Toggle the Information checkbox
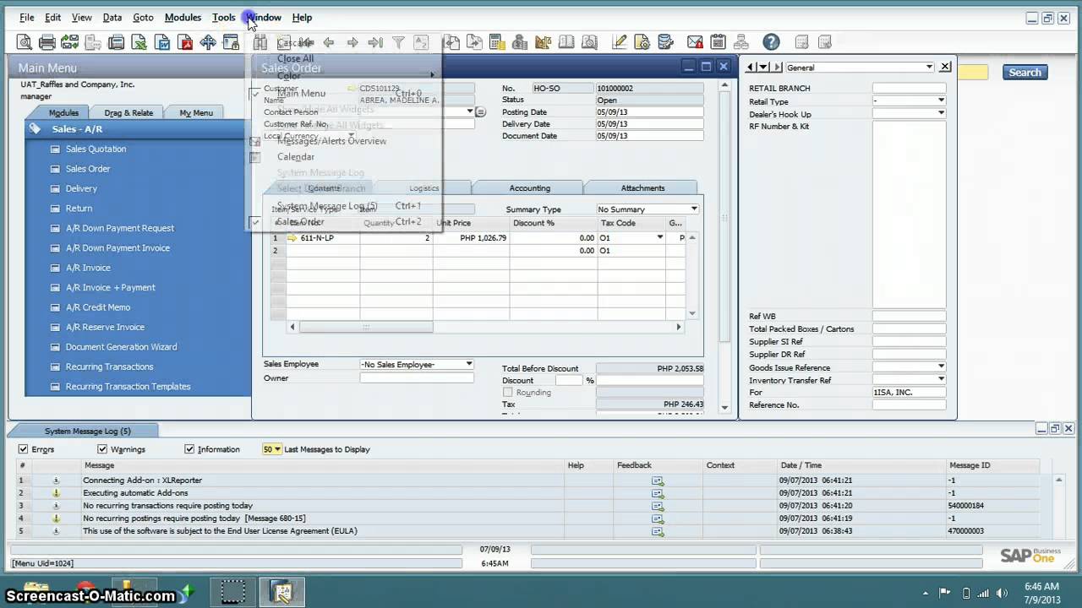 click(x=189, y=449)
